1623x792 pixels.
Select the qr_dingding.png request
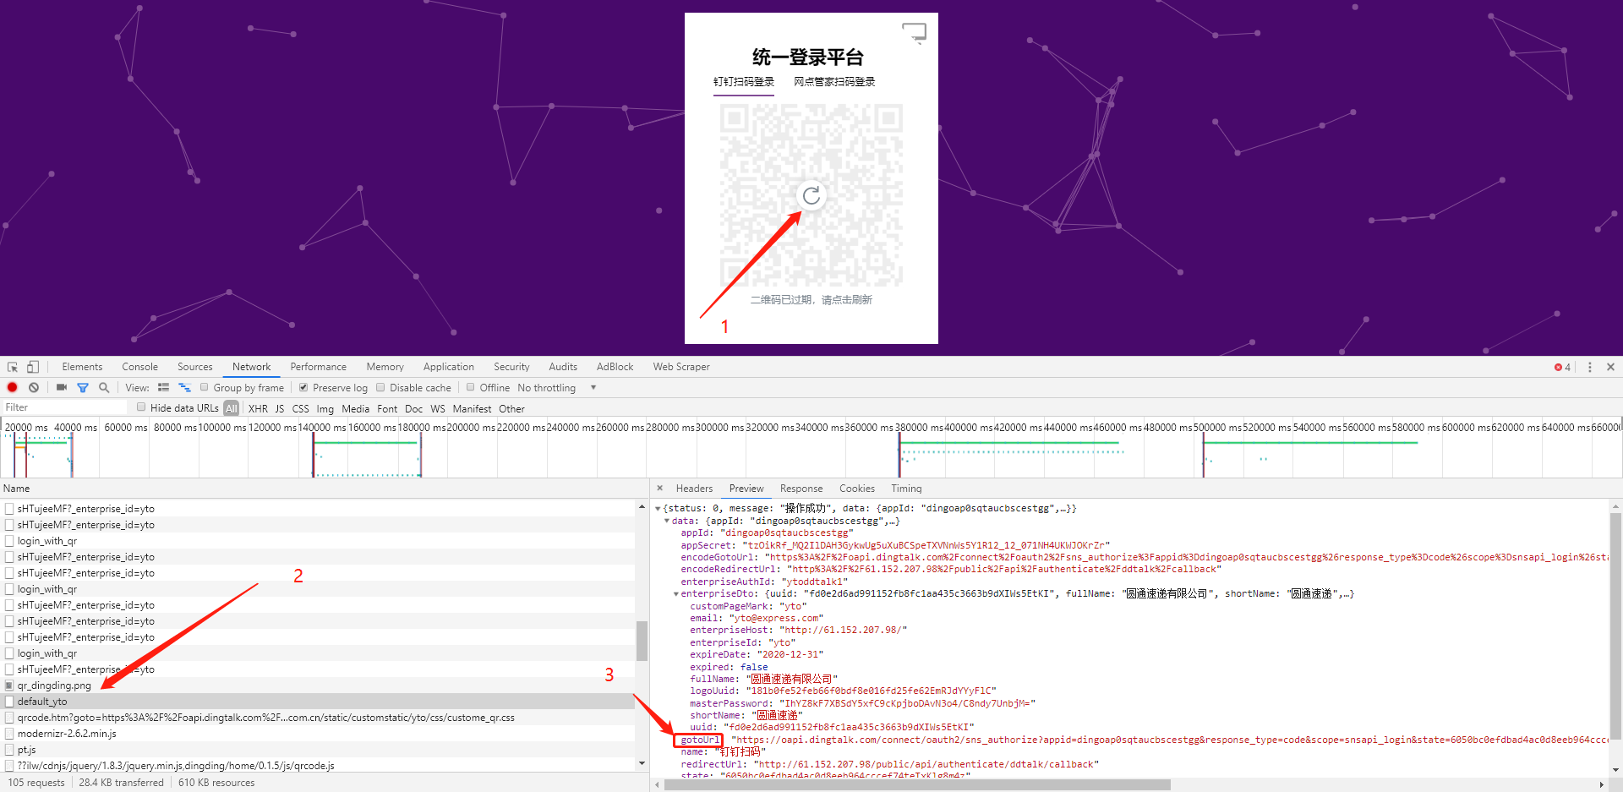click(x=318, y=685)
